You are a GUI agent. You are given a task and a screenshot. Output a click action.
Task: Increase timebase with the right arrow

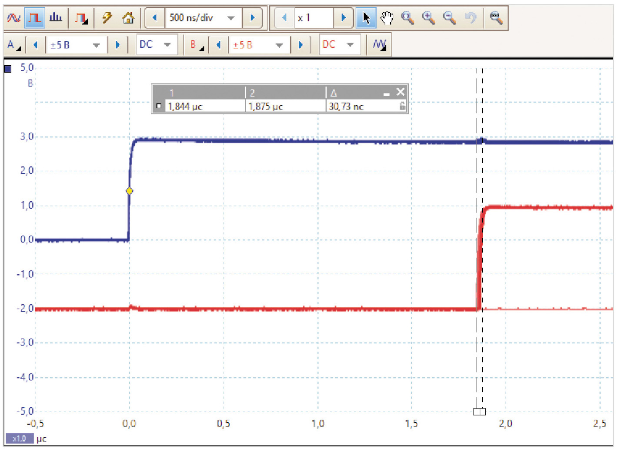(252, 18)
